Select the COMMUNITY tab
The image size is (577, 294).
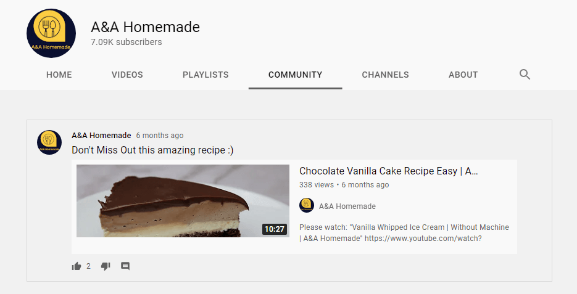pyautogui.click(x=295, y=75)
